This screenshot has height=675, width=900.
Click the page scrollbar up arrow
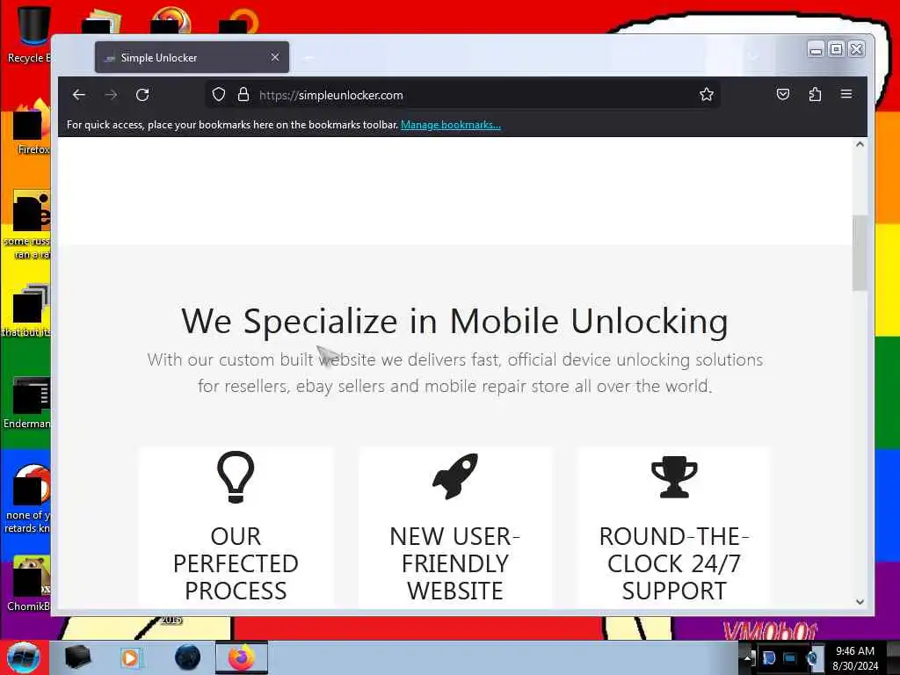coord(860,144)
